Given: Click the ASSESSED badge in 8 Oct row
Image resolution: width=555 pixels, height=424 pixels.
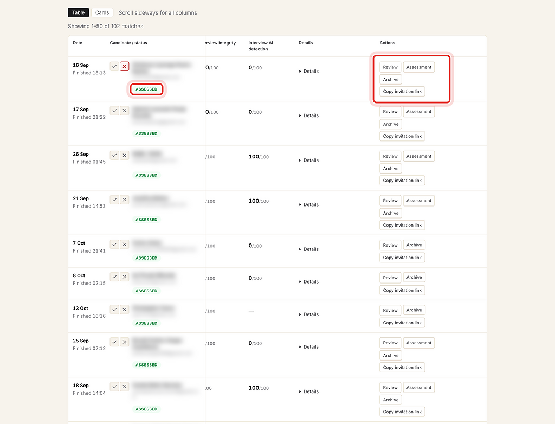Looking at the screenshot, I should point(146,291).
